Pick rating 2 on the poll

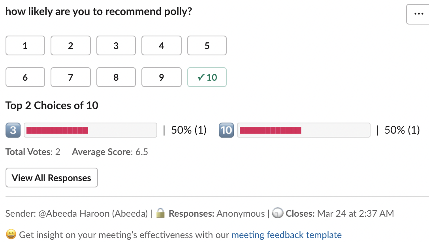(70, 45)
